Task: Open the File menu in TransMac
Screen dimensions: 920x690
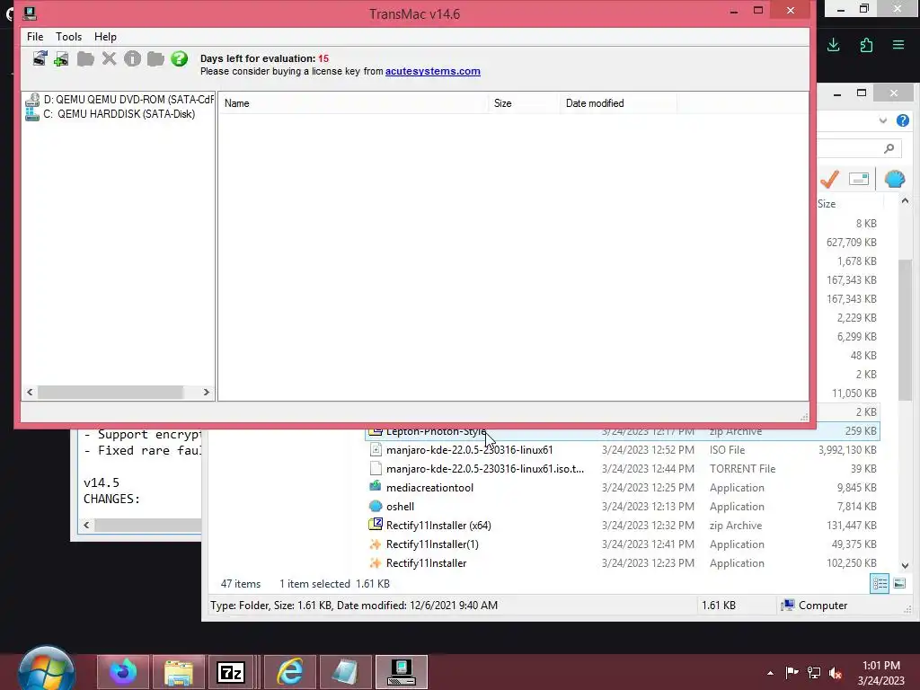Action: pos(35,36)
